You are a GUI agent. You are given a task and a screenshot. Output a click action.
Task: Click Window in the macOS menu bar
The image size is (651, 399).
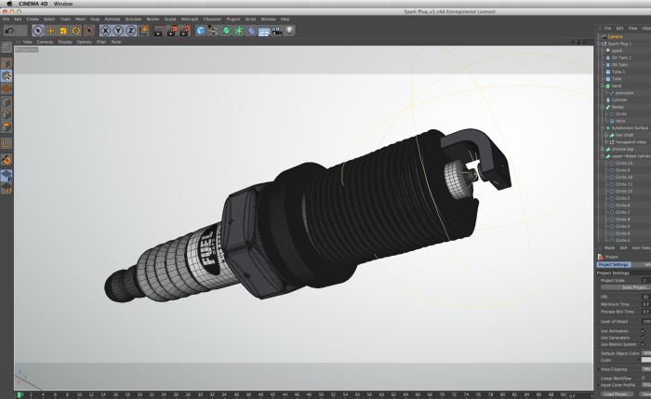pos(63,4)
